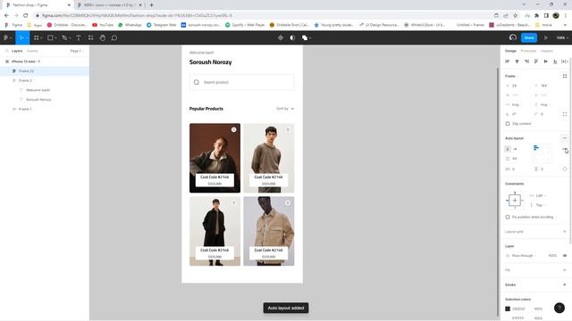Open the Frame type dropdown
The height and width of the screenshot is (321, 572).
(x=512, y=76)
